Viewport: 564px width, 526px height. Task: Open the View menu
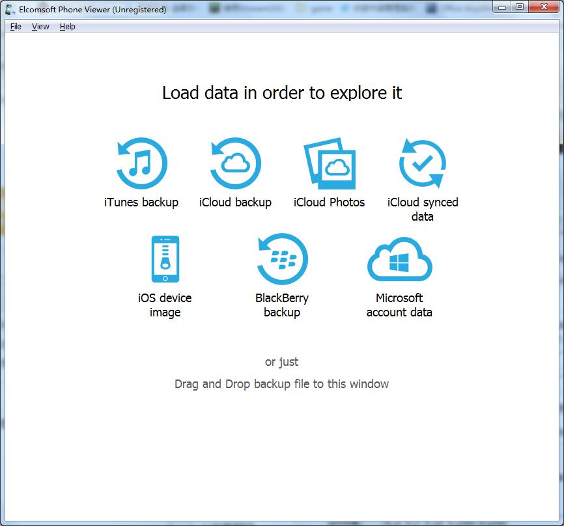40,27
